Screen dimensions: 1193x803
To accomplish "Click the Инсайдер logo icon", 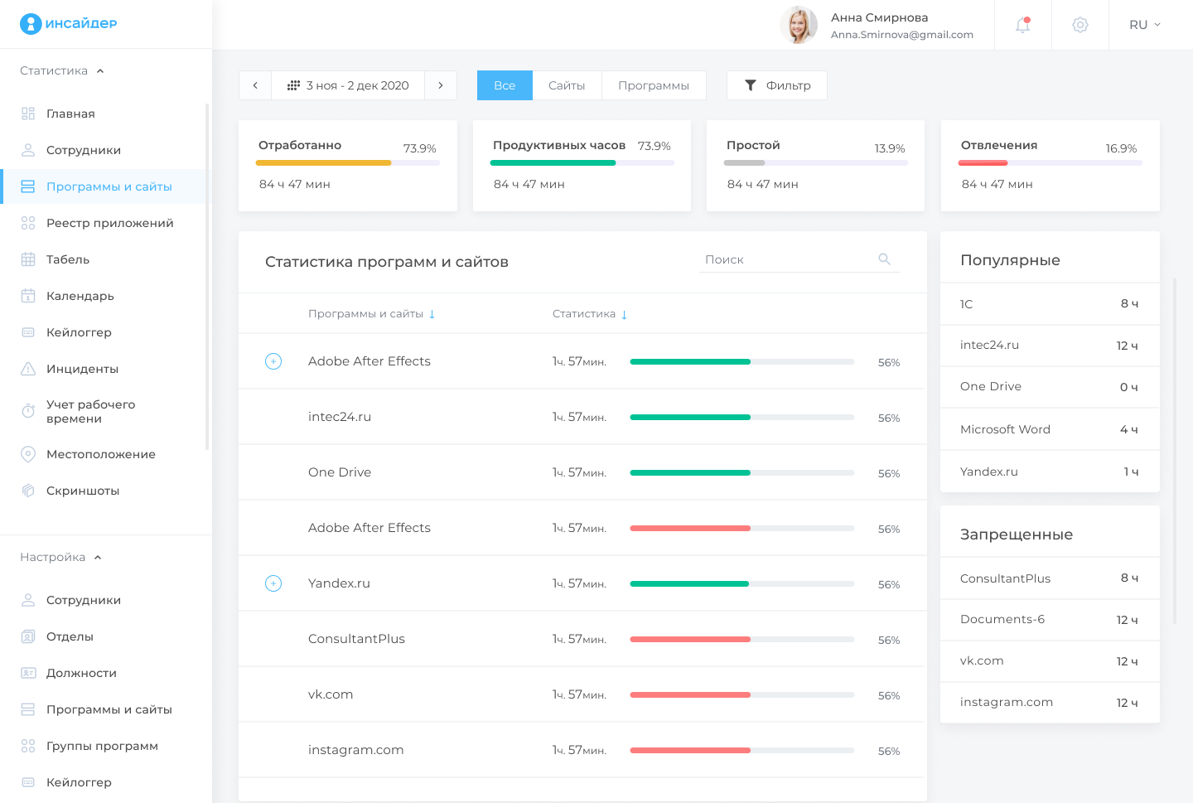I will click(x=31, y=24).
